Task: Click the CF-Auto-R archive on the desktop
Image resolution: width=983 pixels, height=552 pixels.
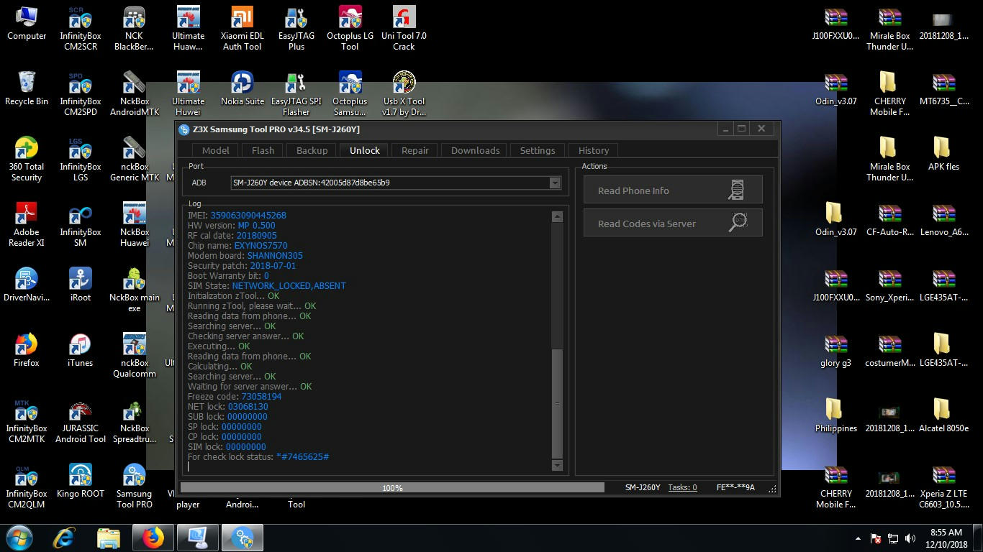Action: click(x=889, y=220)
